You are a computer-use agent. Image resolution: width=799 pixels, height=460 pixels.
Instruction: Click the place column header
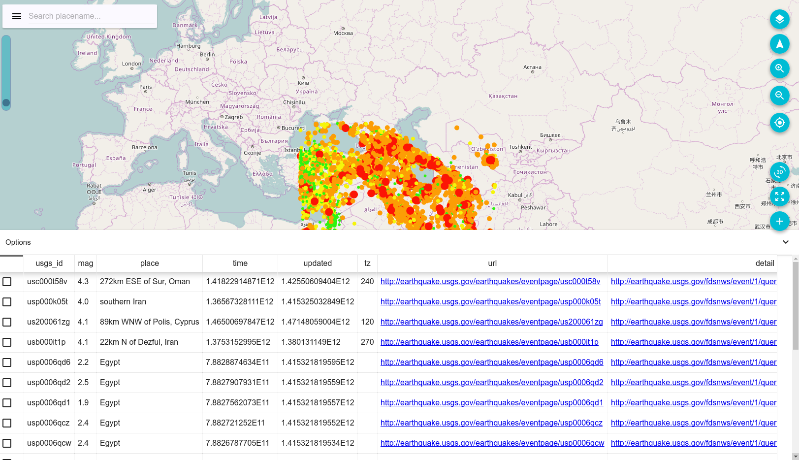pos(149,263)
